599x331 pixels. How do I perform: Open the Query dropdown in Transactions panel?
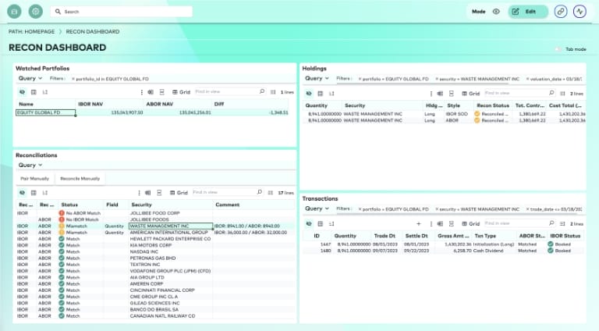coord(317,209)
